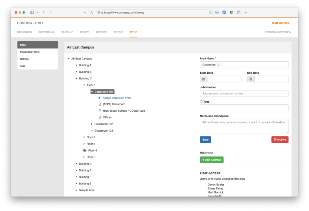Screen dimensions: 309x211
Task: Open the Start Date calendar picker
Action: pyautogui.click(x=203, y=79)
